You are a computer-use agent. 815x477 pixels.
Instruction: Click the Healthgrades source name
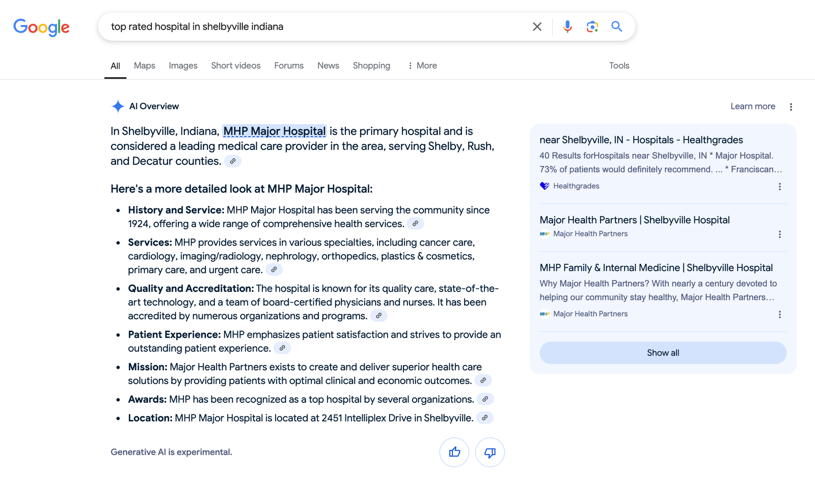coord(576,186)
